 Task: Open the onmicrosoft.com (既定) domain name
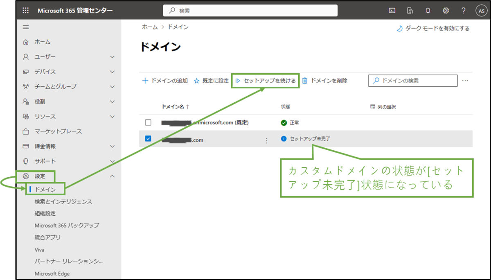[205, 122]
